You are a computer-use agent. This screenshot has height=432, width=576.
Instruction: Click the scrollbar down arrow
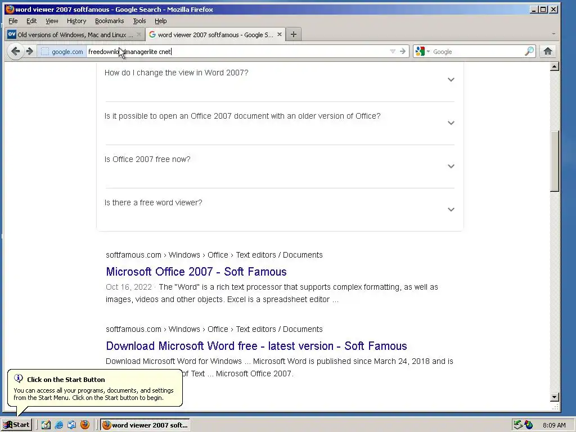(555, 397)
